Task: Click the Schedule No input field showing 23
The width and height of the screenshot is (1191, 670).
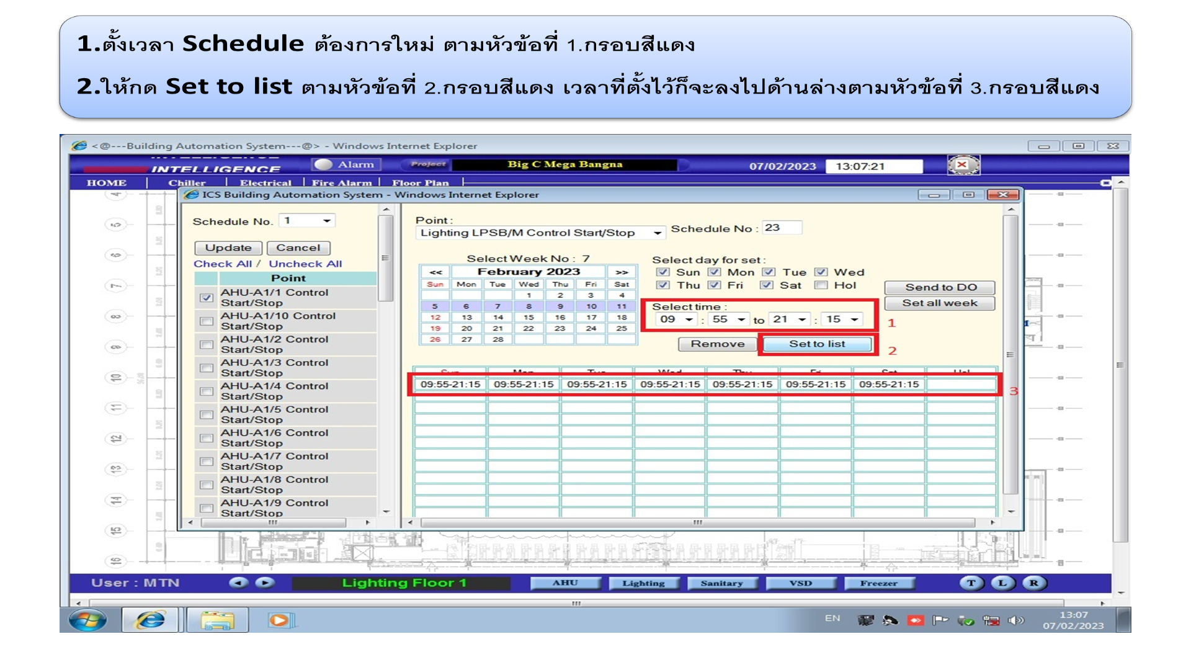Action: coord(782,228)
